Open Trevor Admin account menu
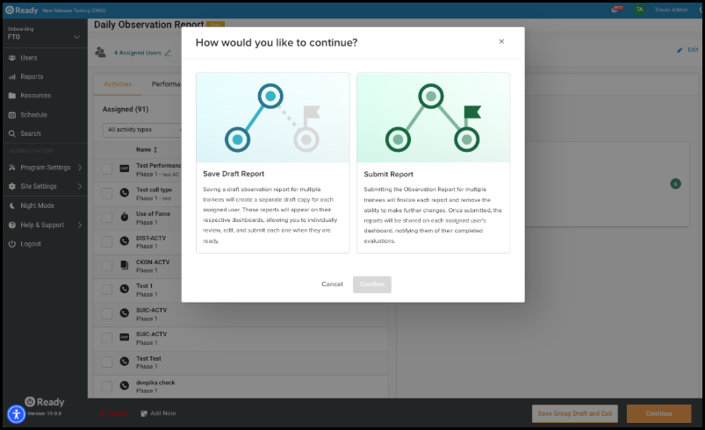The image size is (705, 430). point(671,10)
